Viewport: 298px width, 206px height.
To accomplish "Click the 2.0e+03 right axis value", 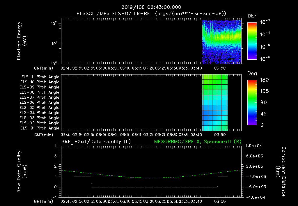I will coord(255,166).
